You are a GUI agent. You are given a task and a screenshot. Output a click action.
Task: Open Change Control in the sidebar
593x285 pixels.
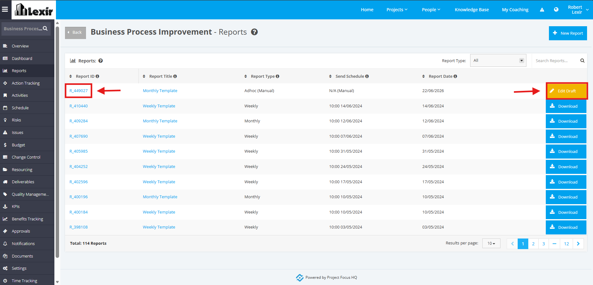click(x=27, y=157)
